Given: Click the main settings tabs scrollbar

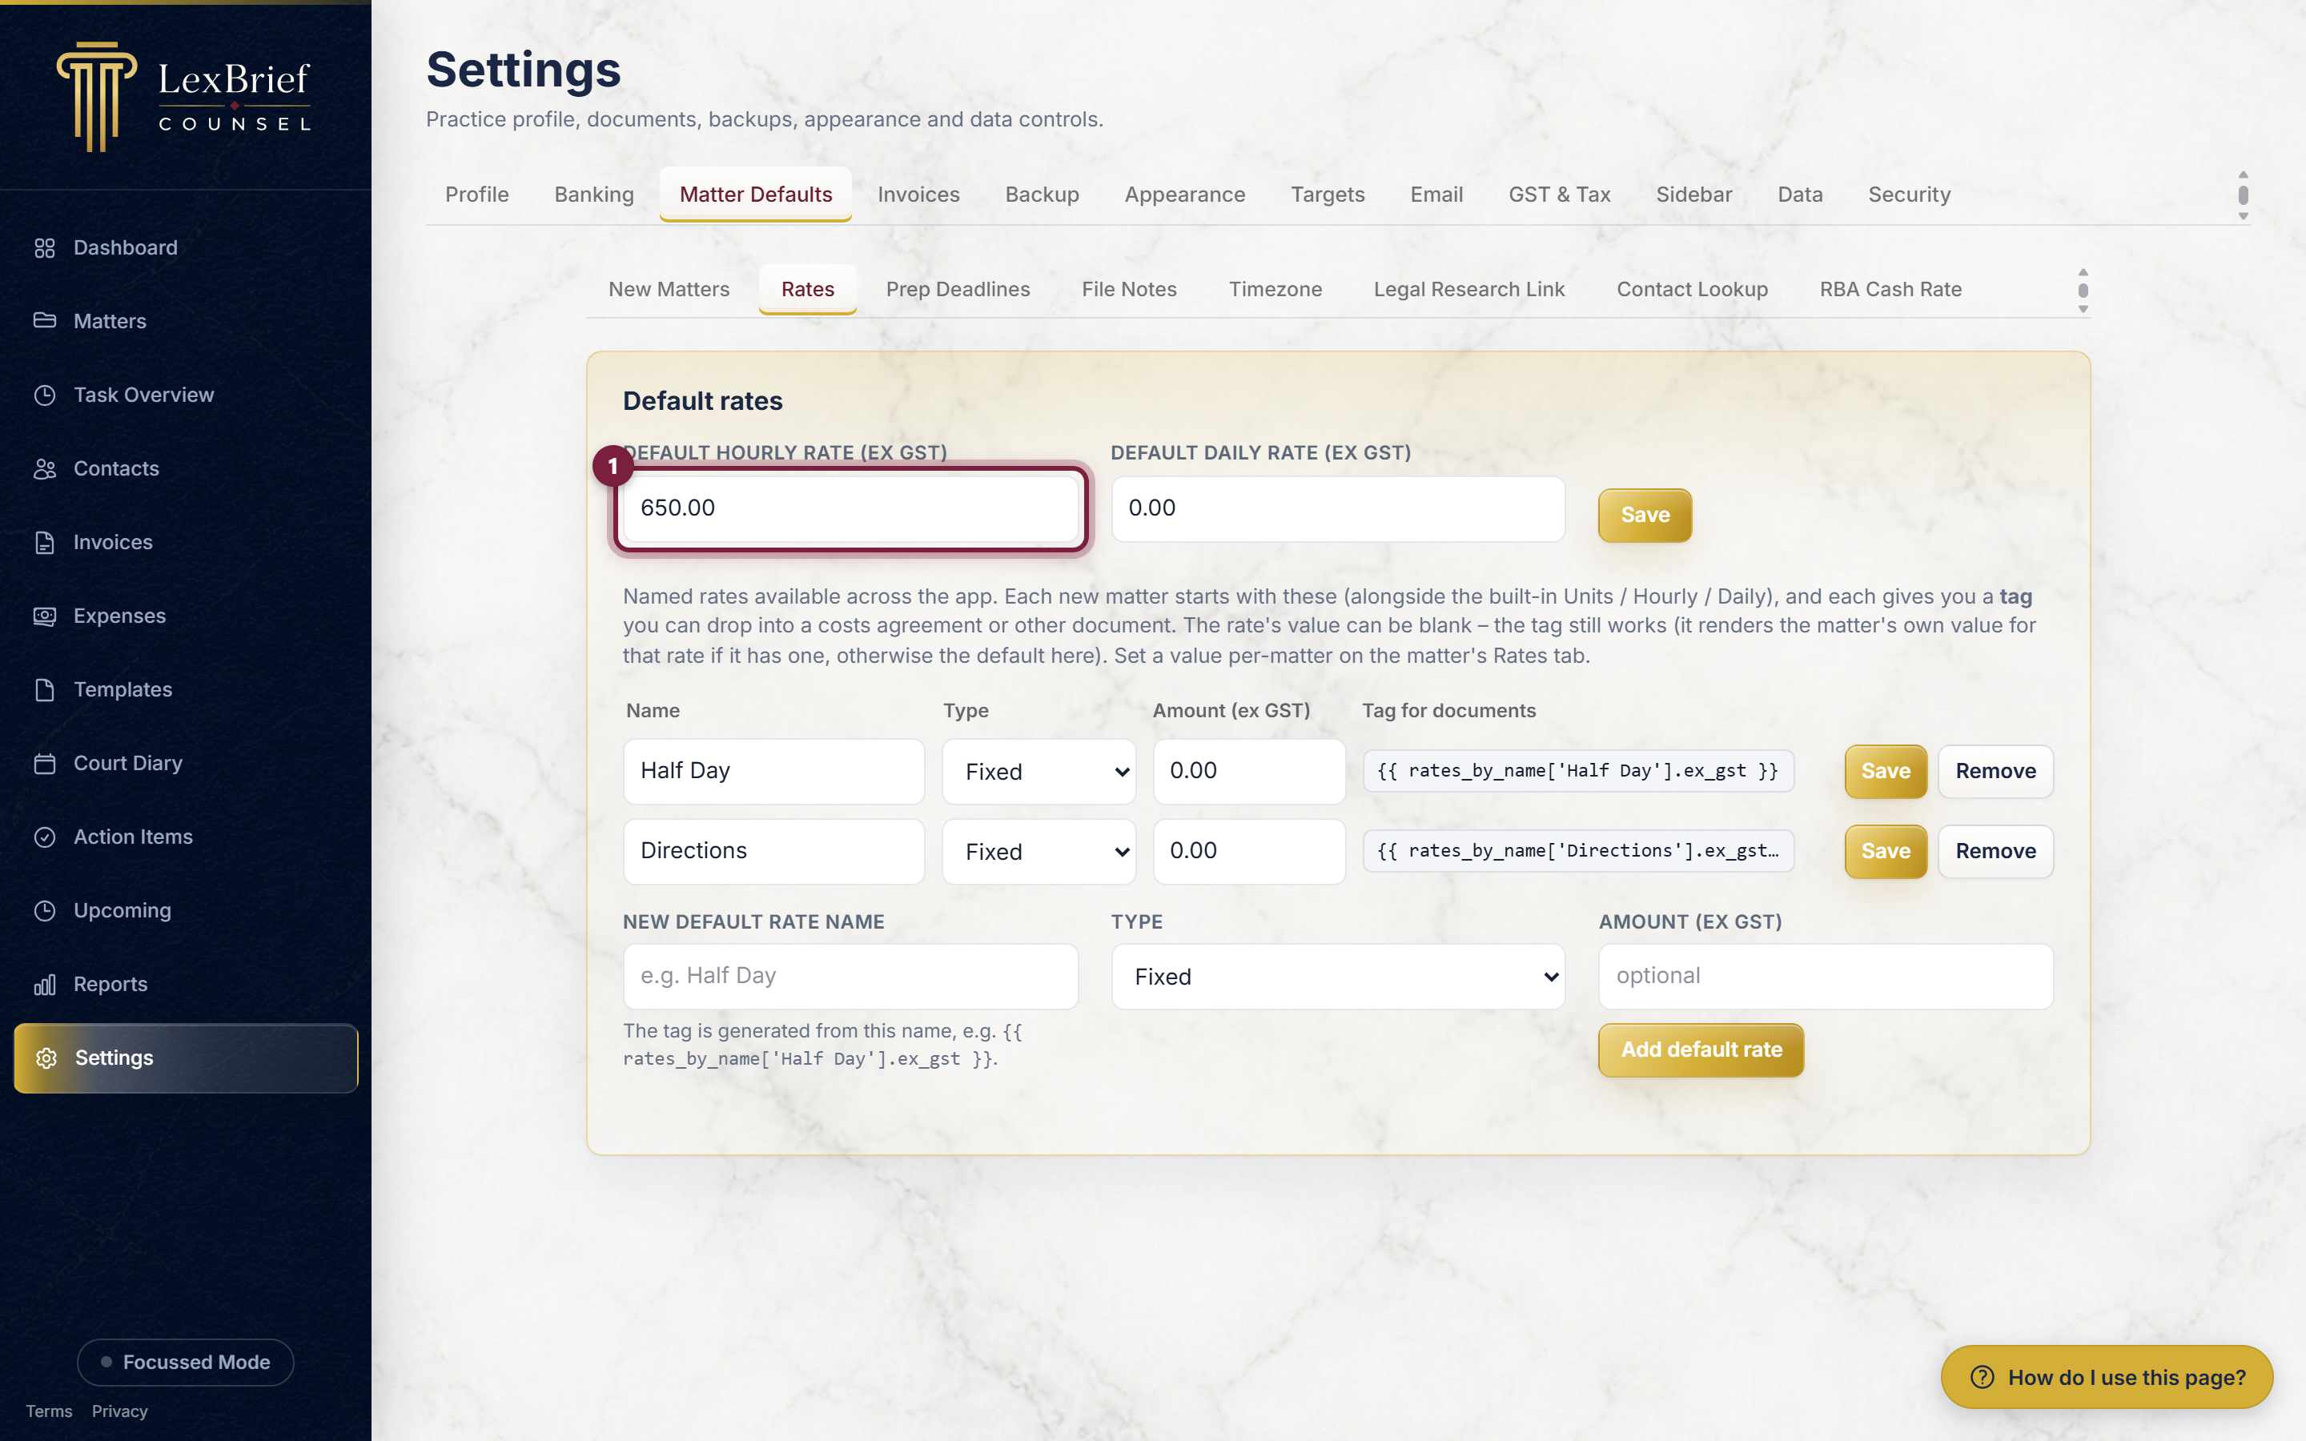Looking at the screenshot, I should pyautogui.click(x=2243, y=195).
